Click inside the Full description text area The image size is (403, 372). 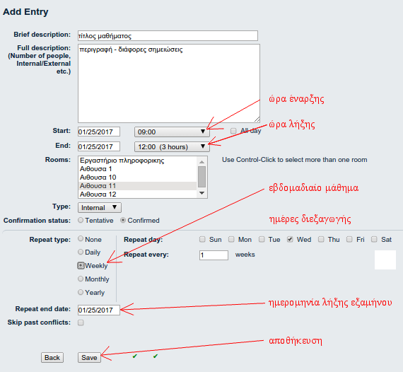(x=169, y=83)
